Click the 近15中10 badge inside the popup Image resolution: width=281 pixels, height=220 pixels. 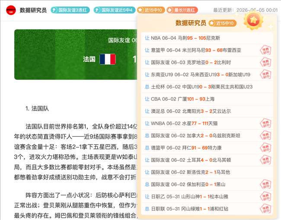point(222,23)
